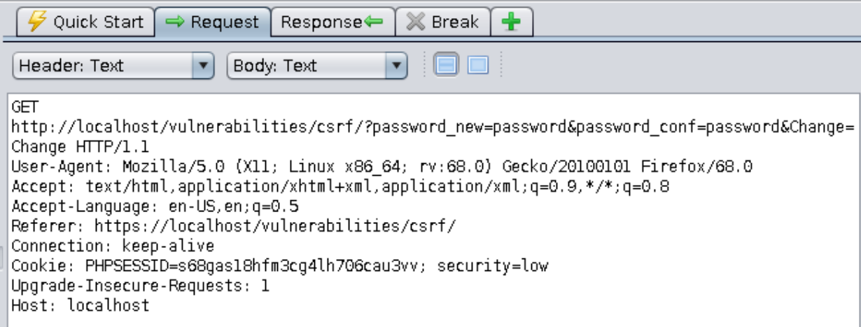Viewport: 861px width, 327px height.
Task: Click the Cookie PHPSESSID header line
Action: point(280,266)
